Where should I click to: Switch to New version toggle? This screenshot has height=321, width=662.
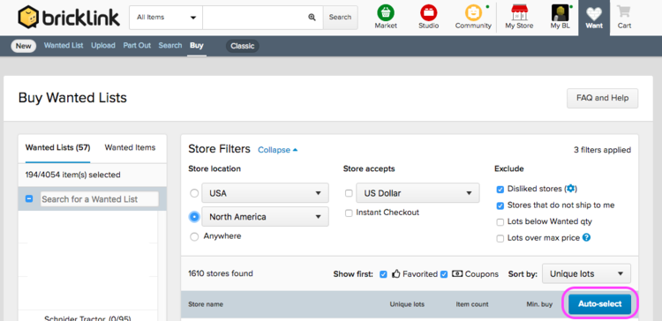tap(23, 46)
